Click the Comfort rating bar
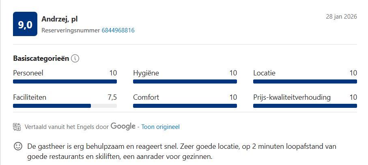Viewport: 368px width, 165px height. pos(185,106)
